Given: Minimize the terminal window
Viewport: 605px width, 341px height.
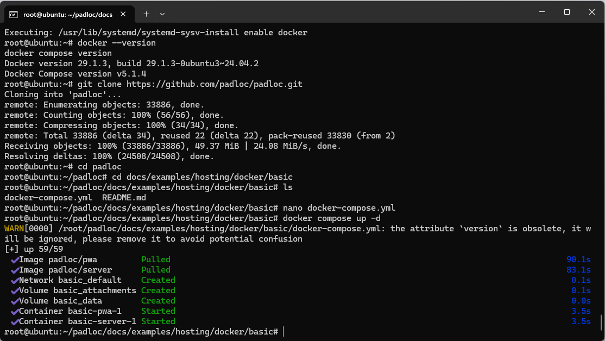Looking at the screenshot, I should [x=541, y=12].
